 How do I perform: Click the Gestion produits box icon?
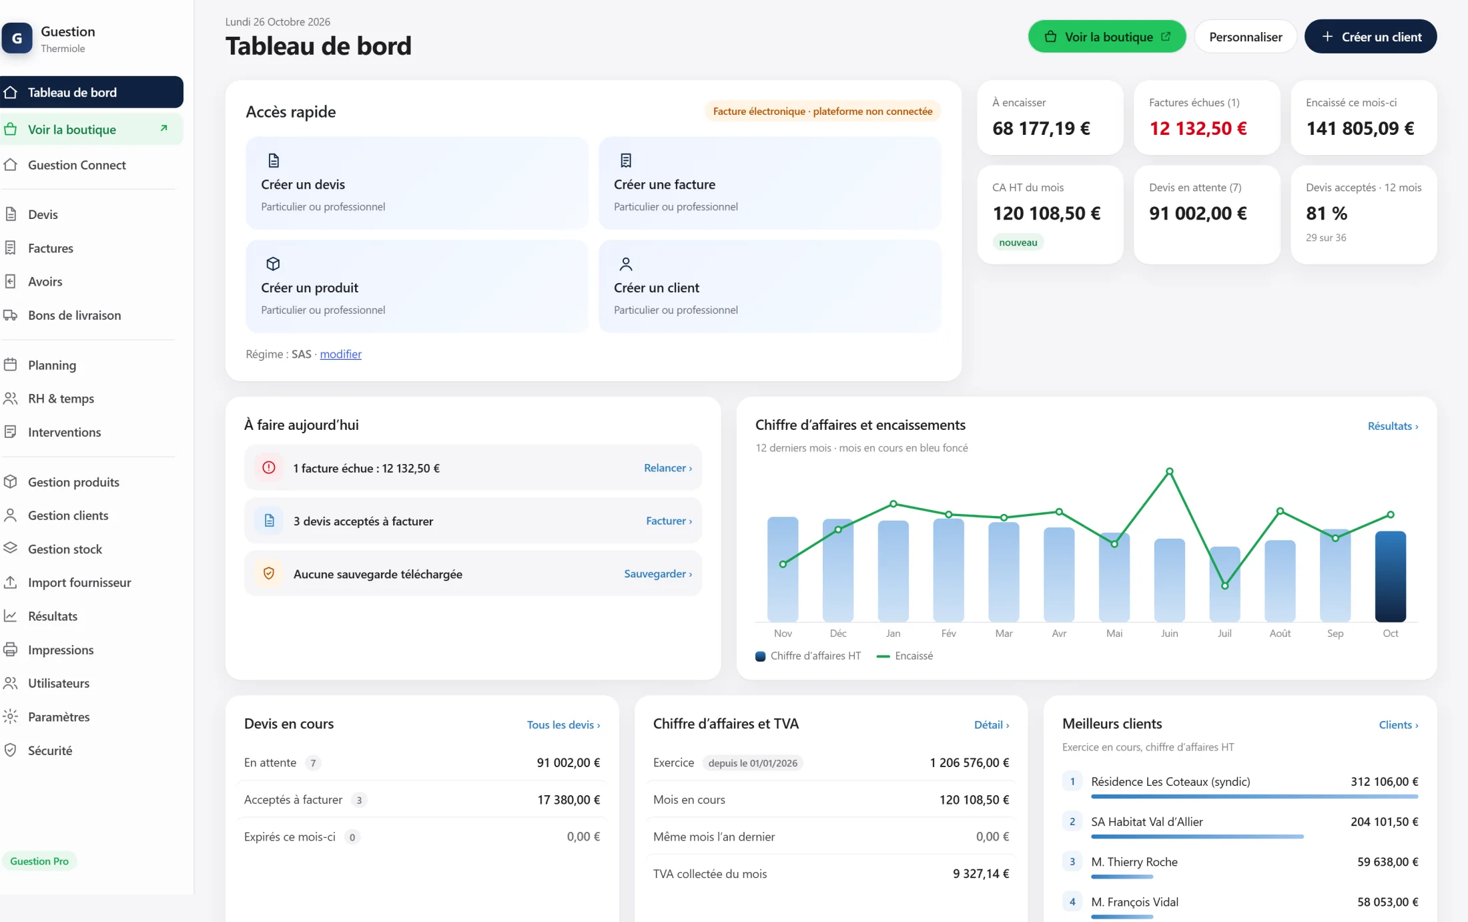click(11, 482)
